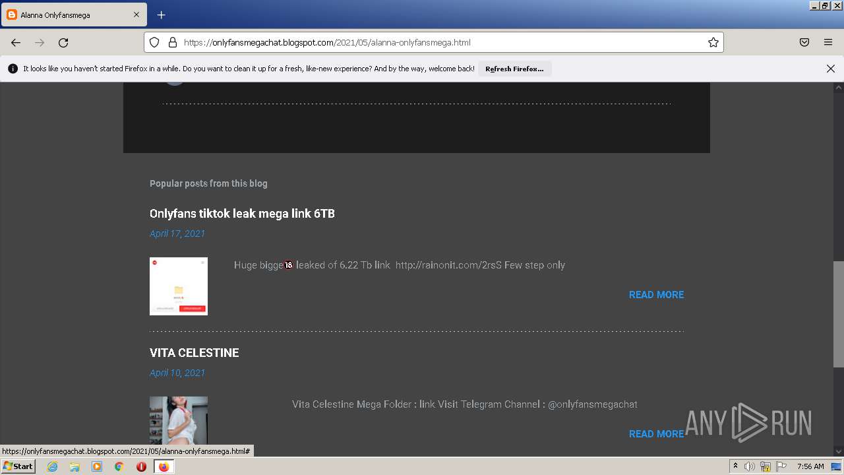The width and height of the screenshot is (844, 475).
Task: Show hidden system tray icons
Action: (735, 466)
